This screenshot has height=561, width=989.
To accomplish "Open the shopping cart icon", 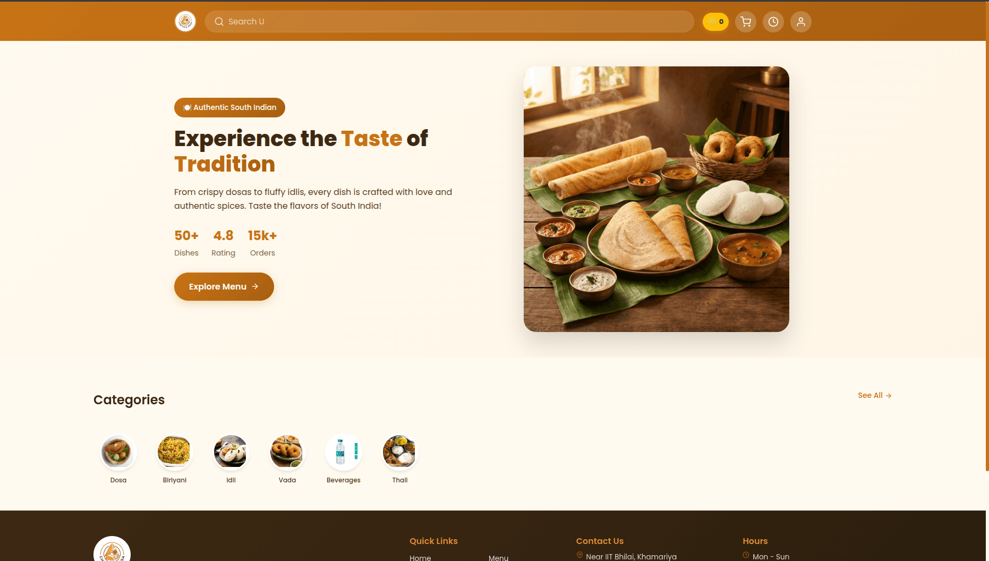I will pyautogui.click(x=746, y=22).
